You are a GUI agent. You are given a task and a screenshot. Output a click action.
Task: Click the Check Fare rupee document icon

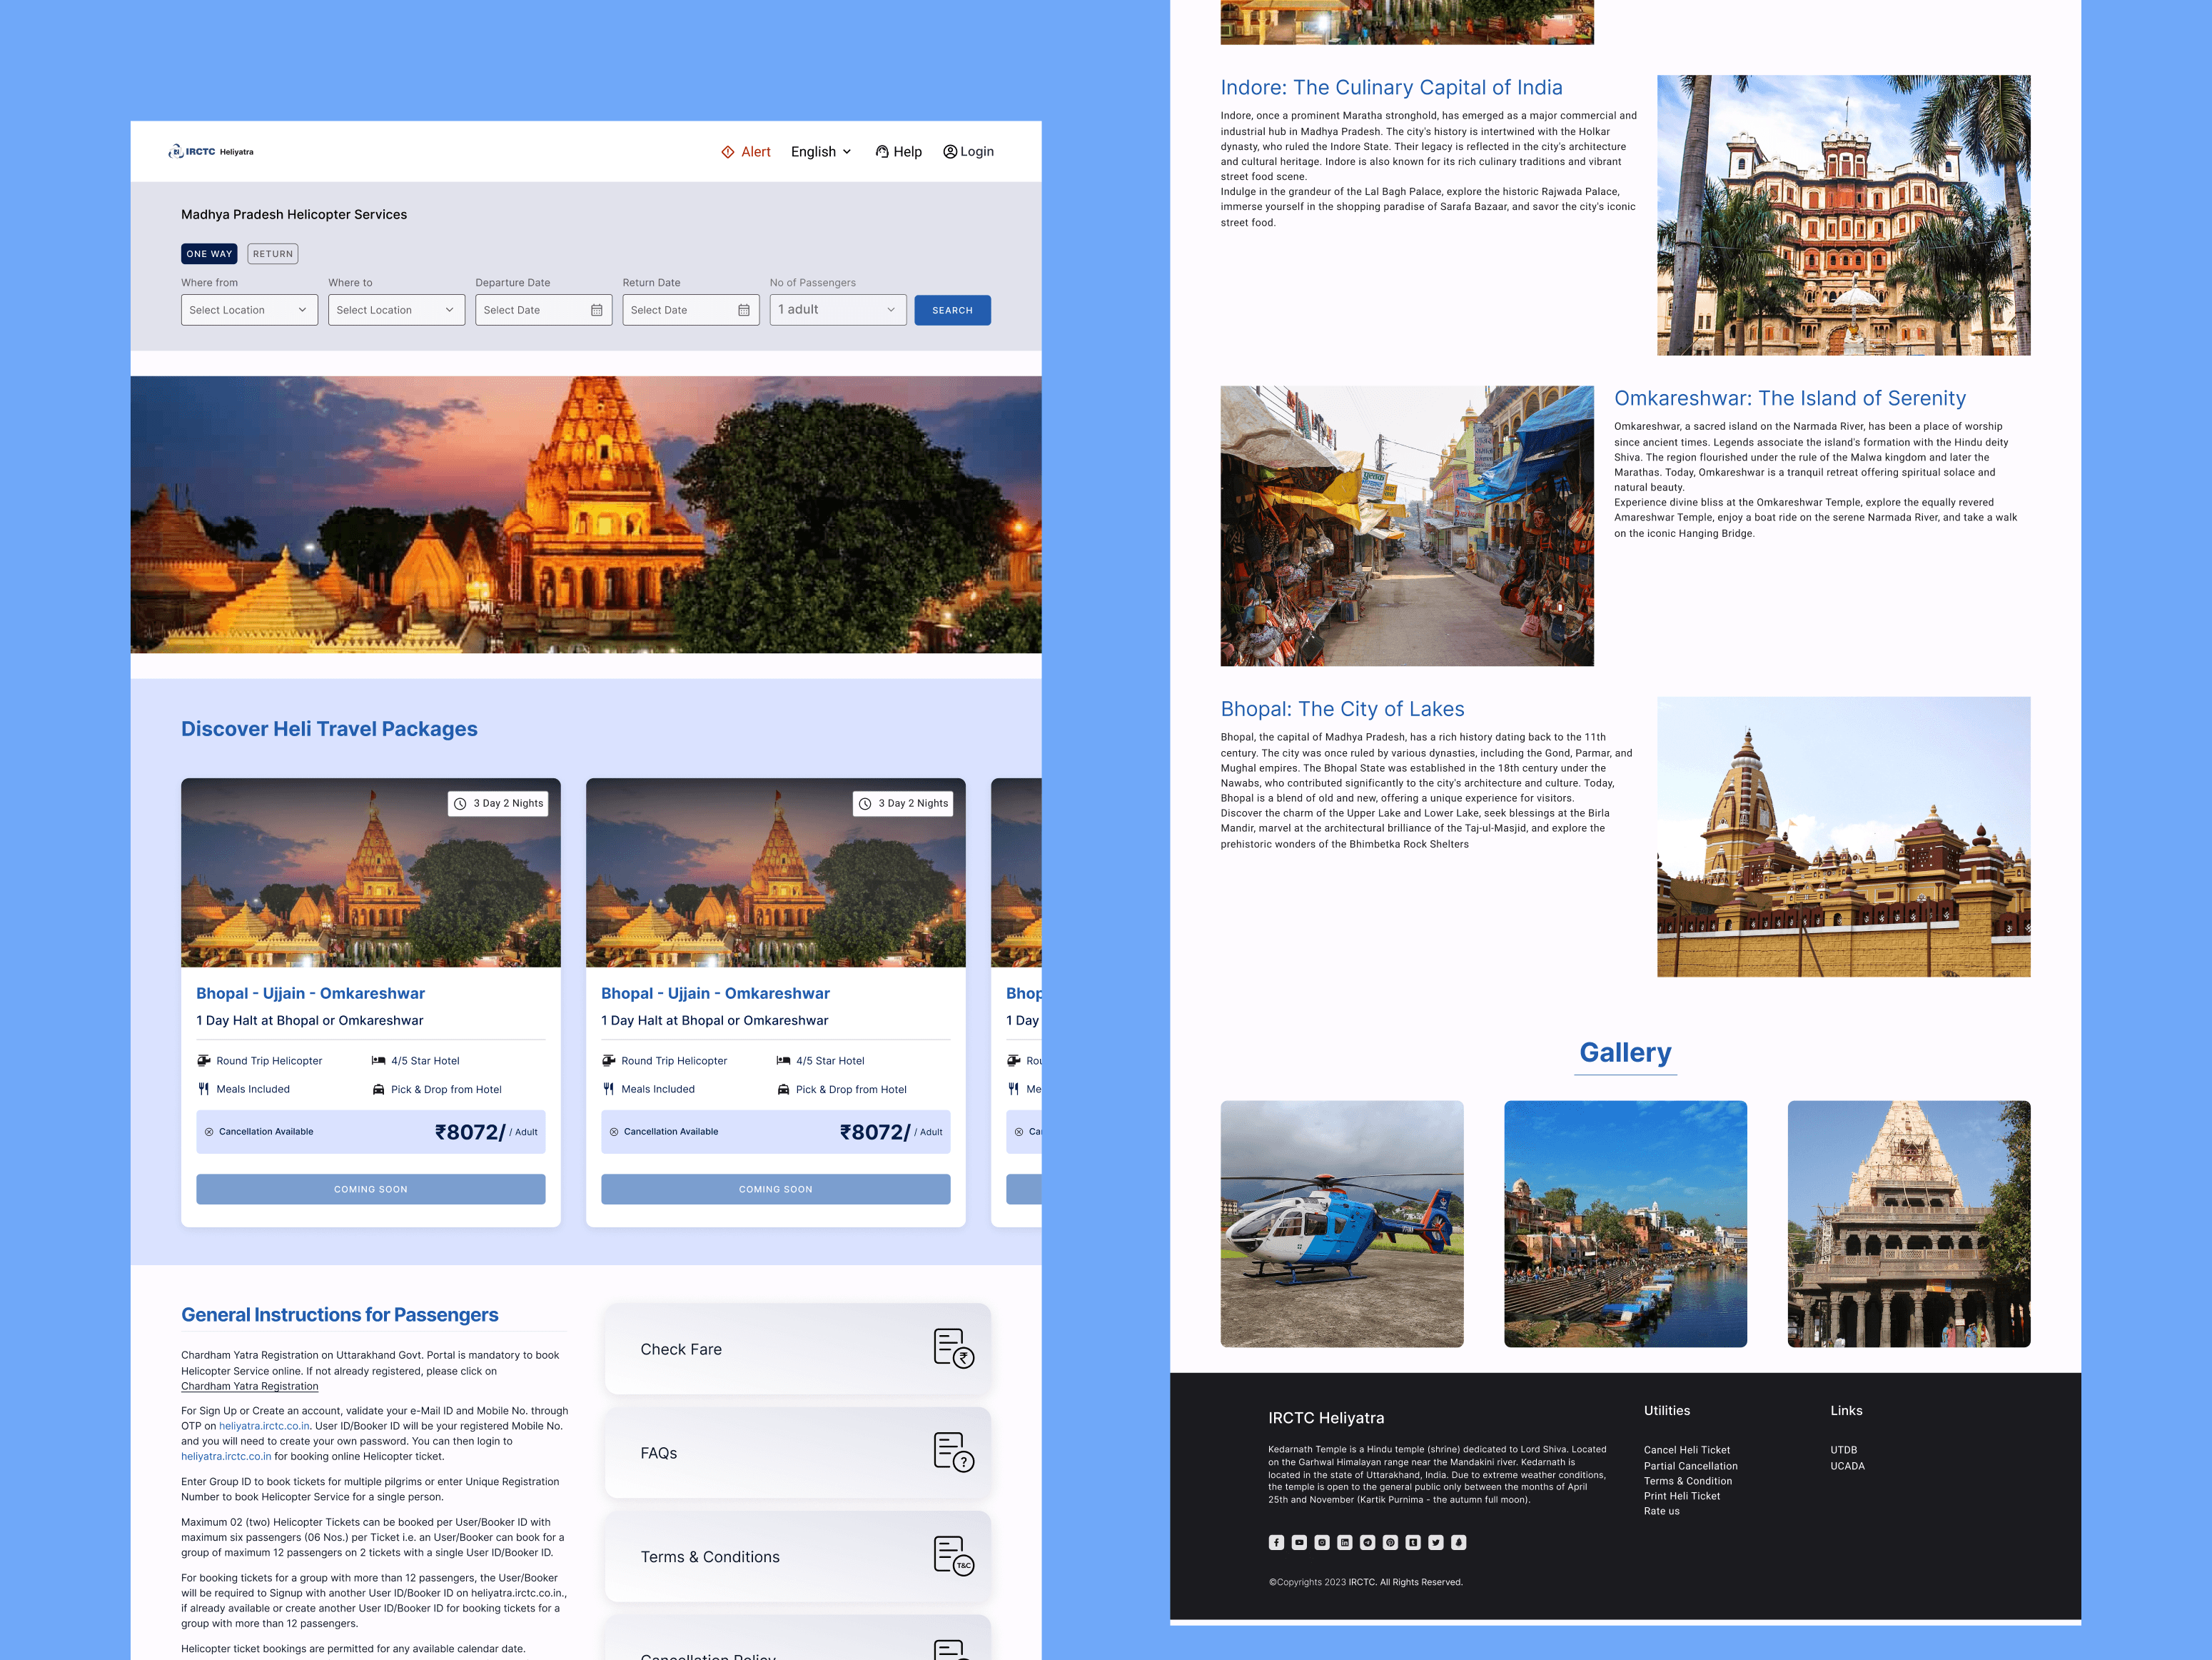click(954, 1348)
